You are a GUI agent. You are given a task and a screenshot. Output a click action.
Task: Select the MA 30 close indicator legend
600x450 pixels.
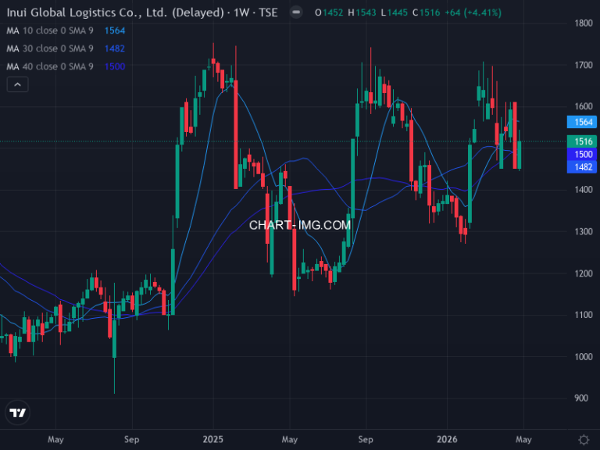point(50,48)
